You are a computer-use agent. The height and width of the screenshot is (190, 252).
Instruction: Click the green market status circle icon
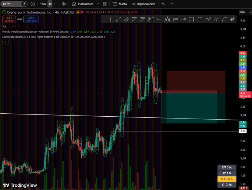click(4, 12)
